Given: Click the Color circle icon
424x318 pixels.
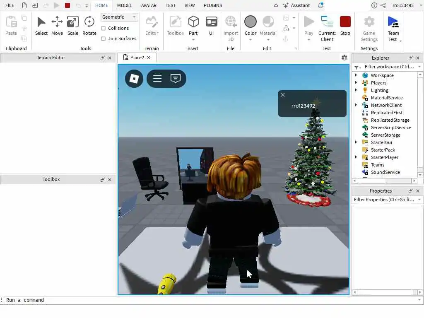Looking at the screenshot, I should point(251,22).
